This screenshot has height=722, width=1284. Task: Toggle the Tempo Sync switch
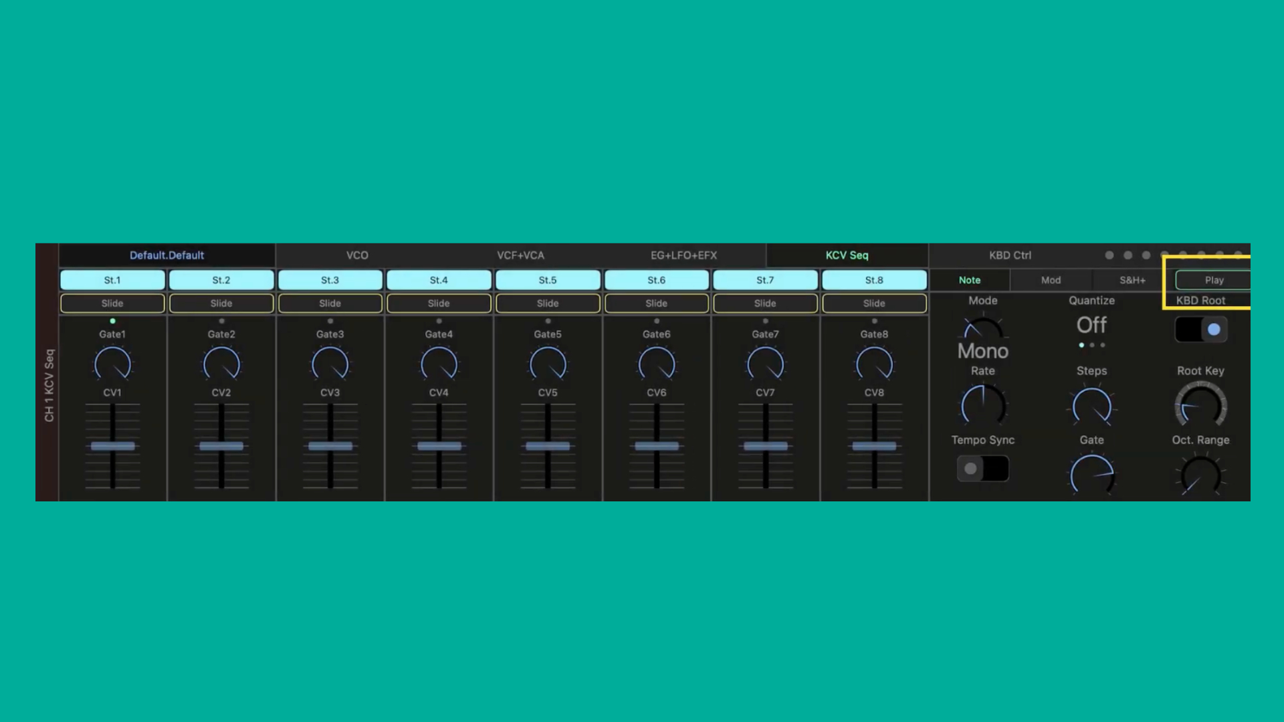click(x=982, y=469)
